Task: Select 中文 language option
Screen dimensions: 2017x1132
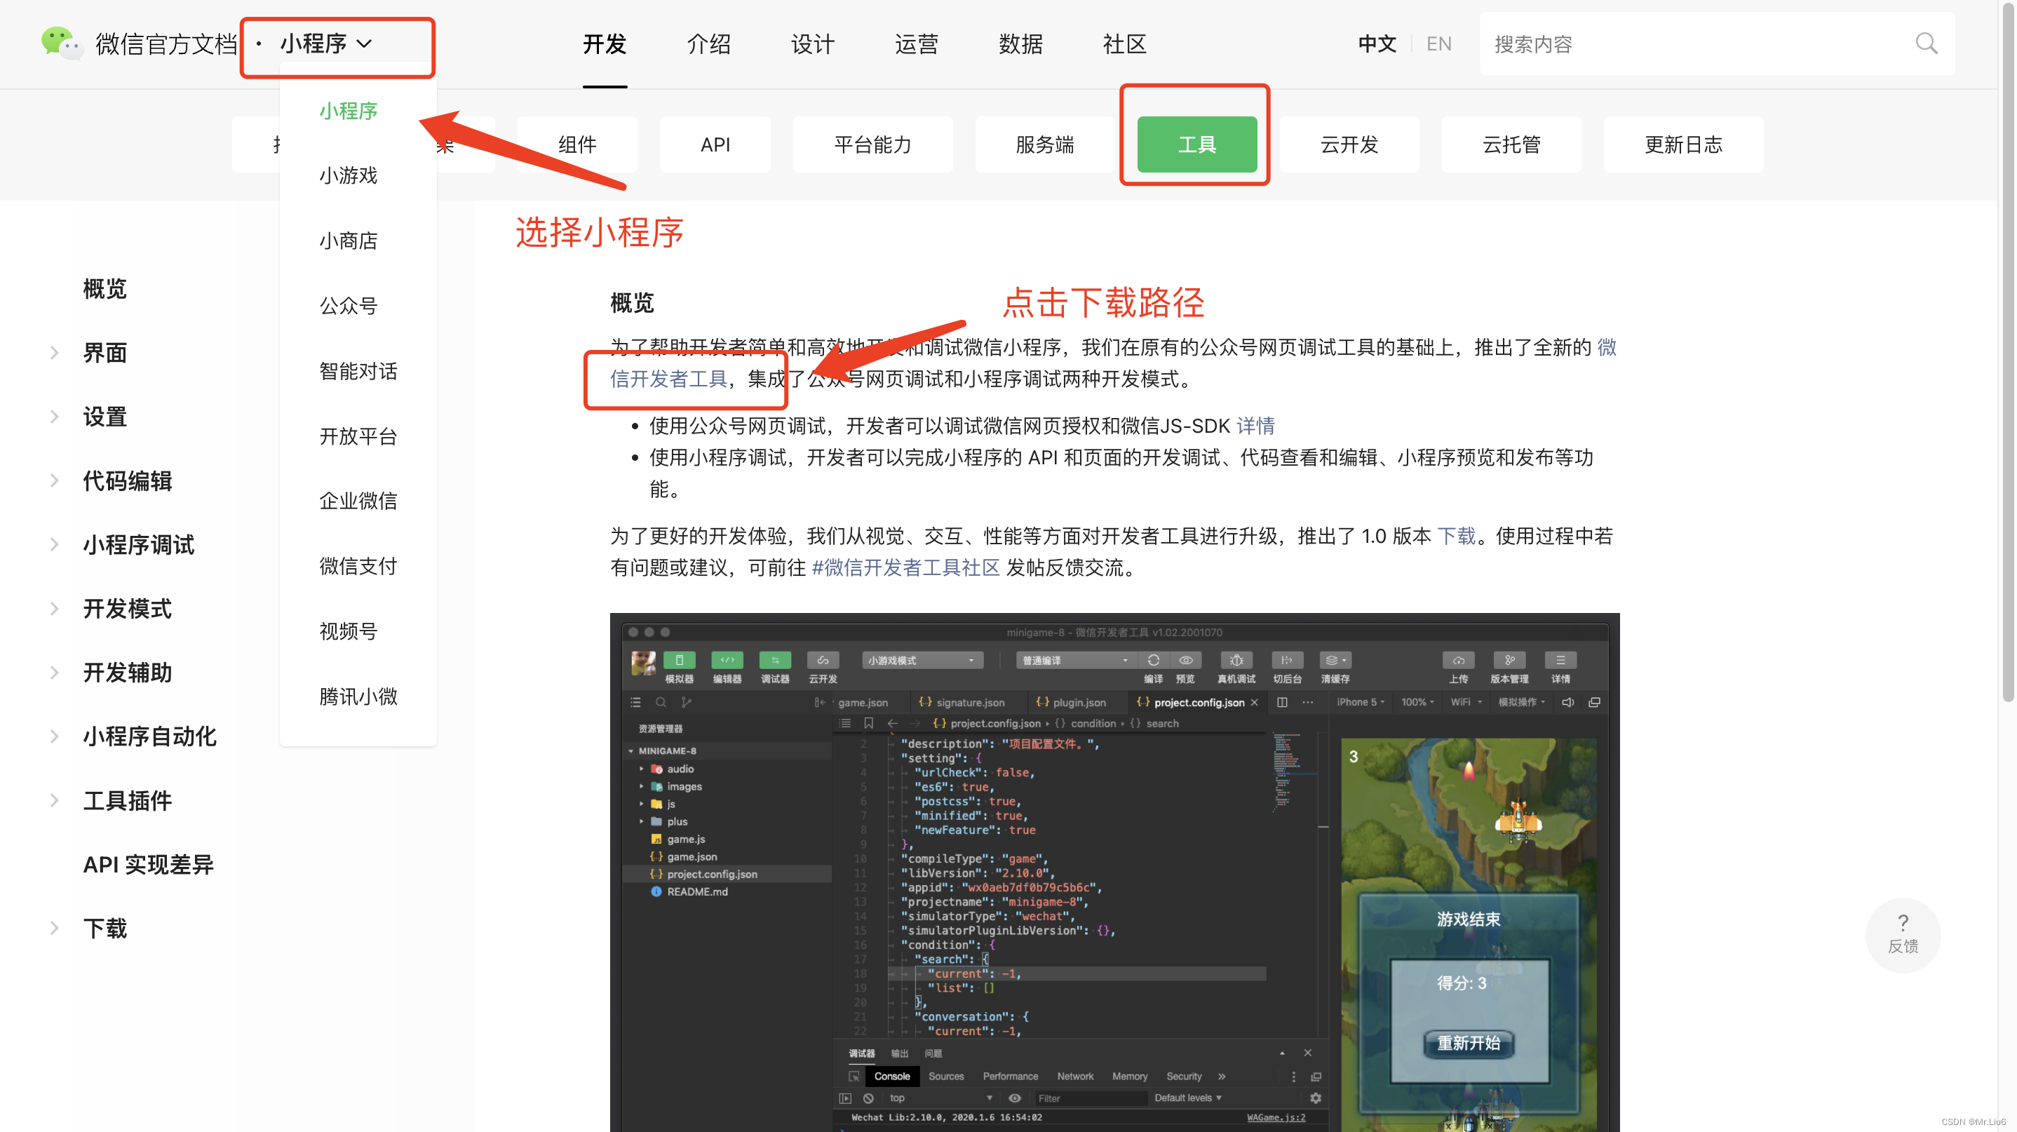Action: 1377,44
